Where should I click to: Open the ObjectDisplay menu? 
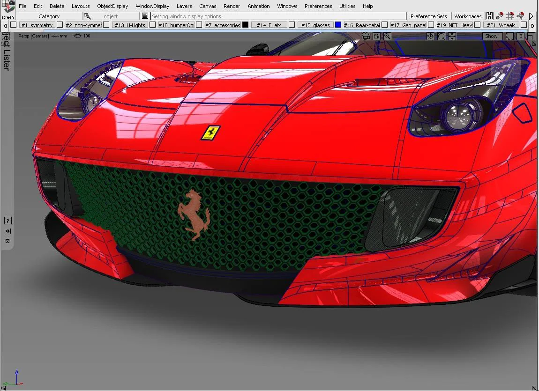click(x=112, y=6)
